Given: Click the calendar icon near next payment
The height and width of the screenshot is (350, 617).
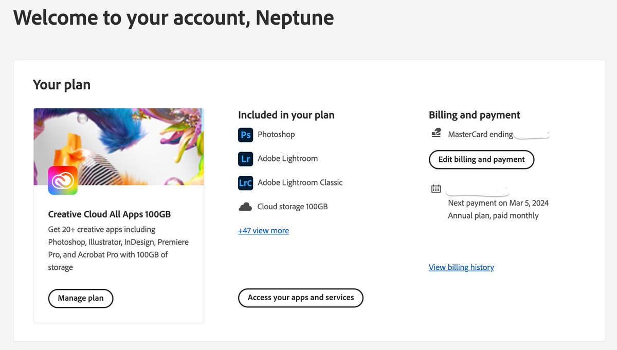Looking at the screenshot, I should 436,189.
